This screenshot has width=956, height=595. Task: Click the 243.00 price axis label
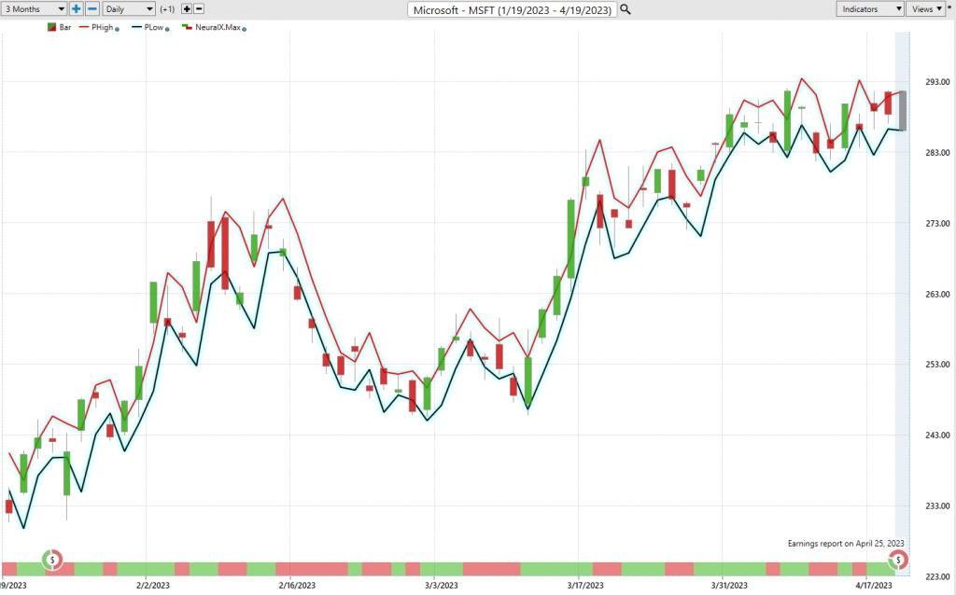(x=937, y=435)
